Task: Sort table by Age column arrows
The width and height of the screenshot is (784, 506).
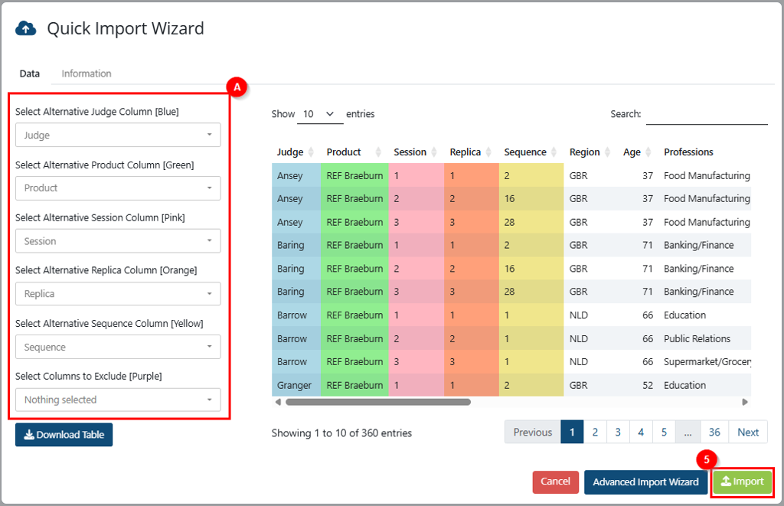Action: [648, 152]
